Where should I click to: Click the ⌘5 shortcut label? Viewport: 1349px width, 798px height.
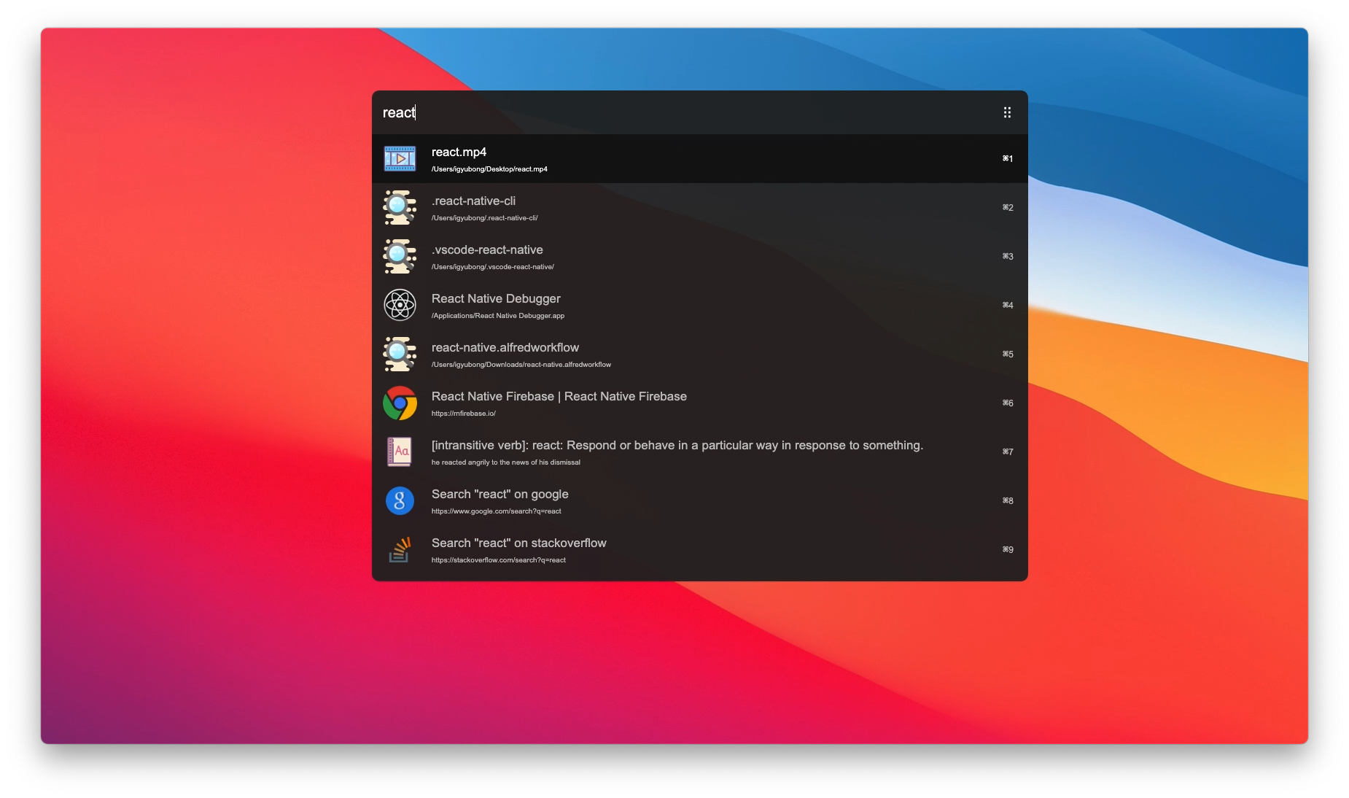coord(1008,354)
